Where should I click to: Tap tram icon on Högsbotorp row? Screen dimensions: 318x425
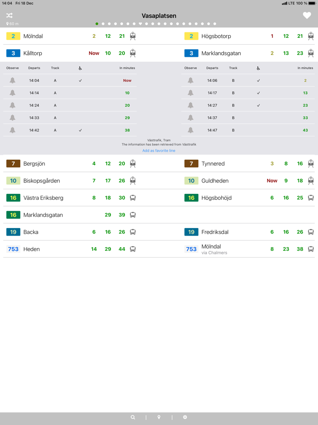[311, 36]
